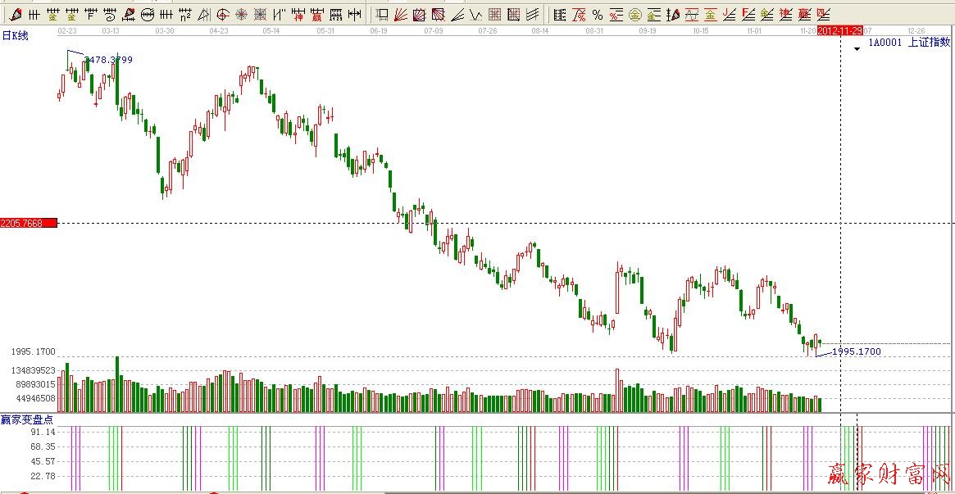Select the horizontal width arrows tool
The width and height of the screenshot is (955, 494).
point(353,14)
